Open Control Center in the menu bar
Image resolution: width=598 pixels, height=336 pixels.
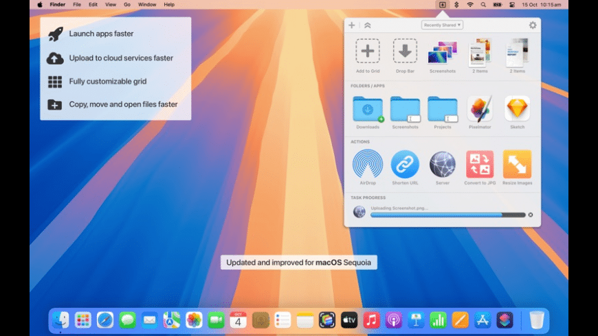(512, 5)
